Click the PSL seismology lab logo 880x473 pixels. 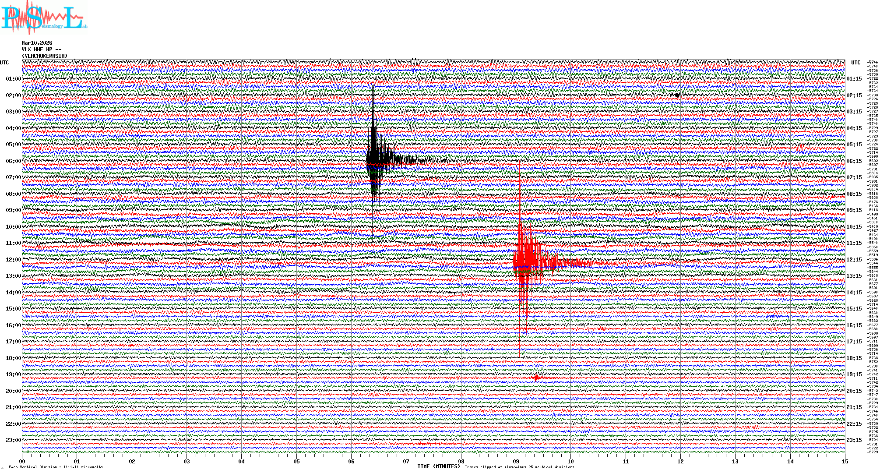click(43, 18)
